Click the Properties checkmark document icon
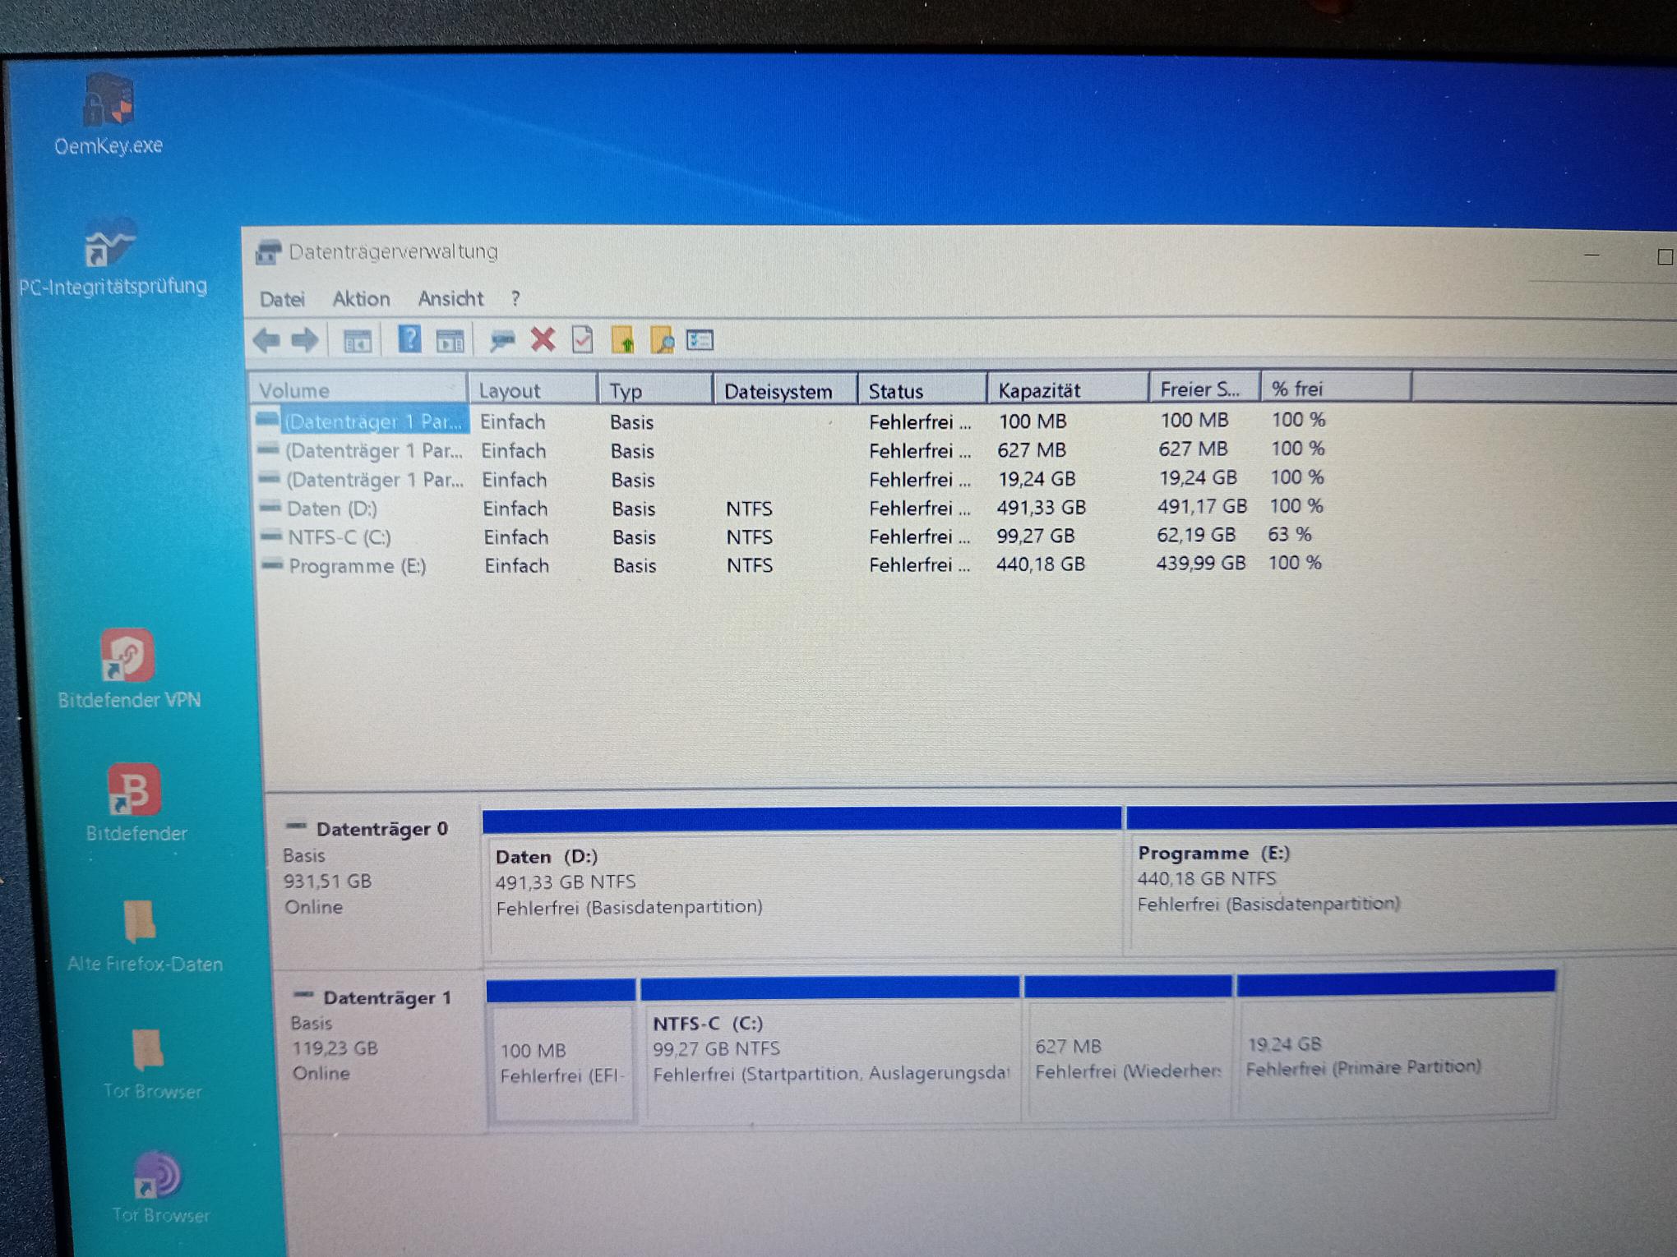 (x=582, y=339)
